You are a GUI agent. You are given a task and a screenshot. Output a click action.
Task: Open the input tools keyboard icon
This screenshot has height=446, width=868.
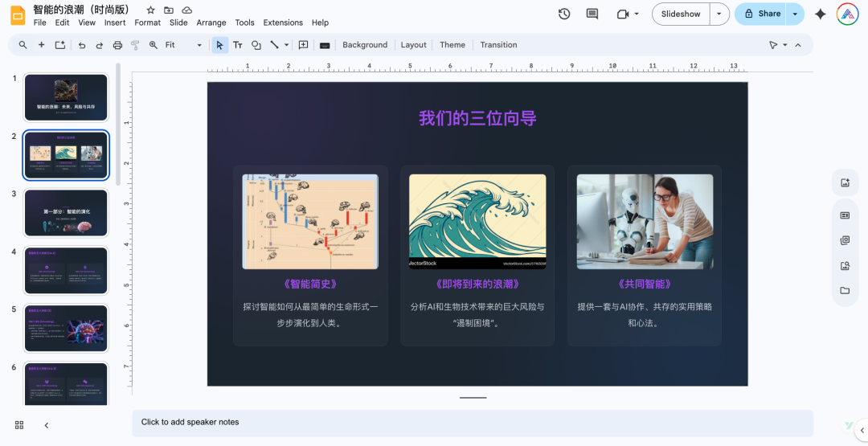[x=325, y=45]
